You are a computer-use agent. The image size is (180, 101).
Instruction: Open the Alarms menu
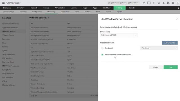pyautogui.click(x=74, y=8)
